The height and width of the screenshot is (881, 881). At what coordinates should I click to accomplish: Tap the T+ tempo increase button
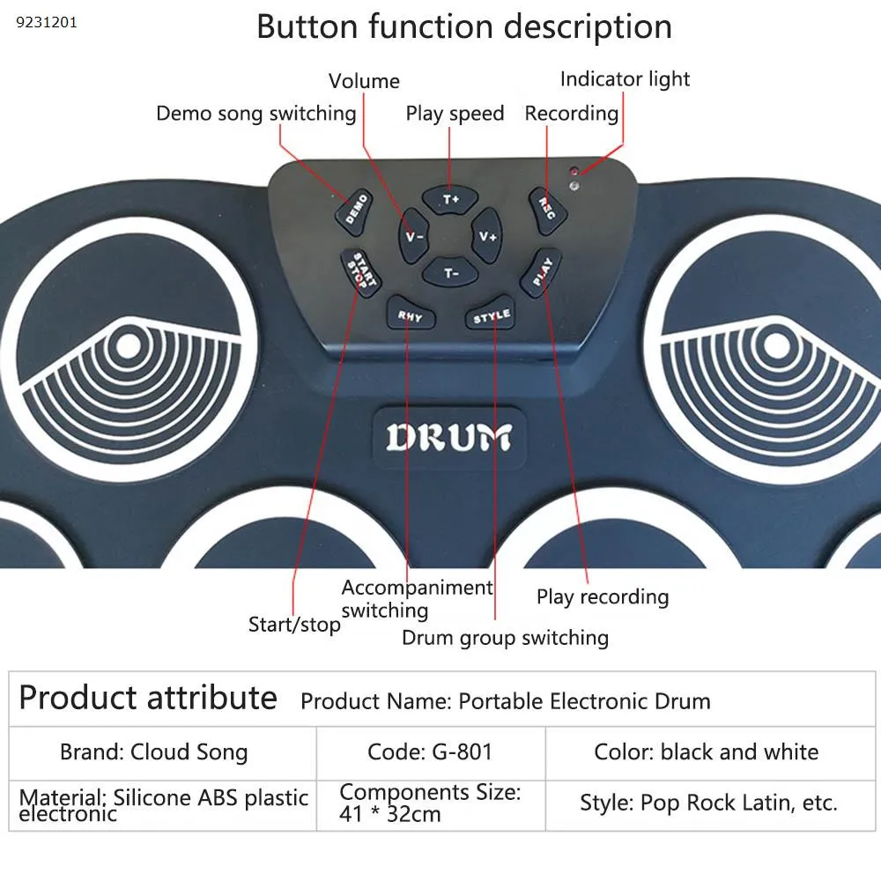tap(450, 199)
